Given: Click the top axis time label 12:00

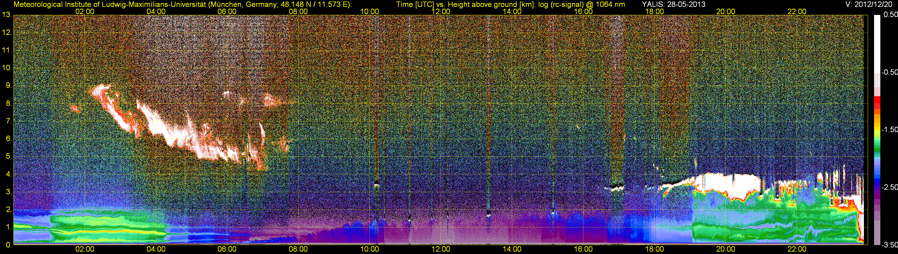Looking at the screenshot, I should [x=441, y=11].
